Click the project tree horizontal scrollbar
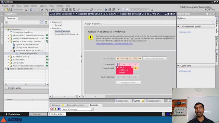The height and width of the screenshot is (123, 219). (x=26, y=84)
